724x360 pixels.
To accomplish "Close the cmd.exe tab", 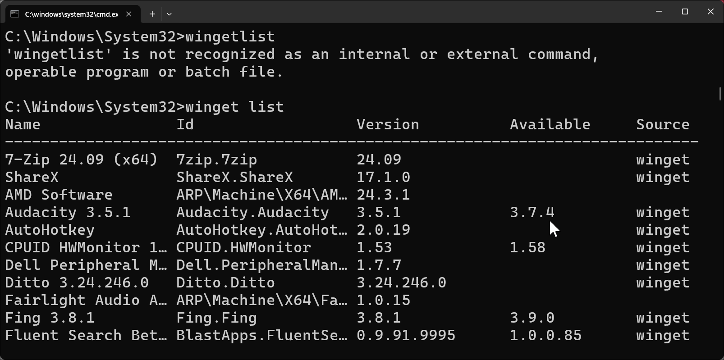I will click(128, 14).
